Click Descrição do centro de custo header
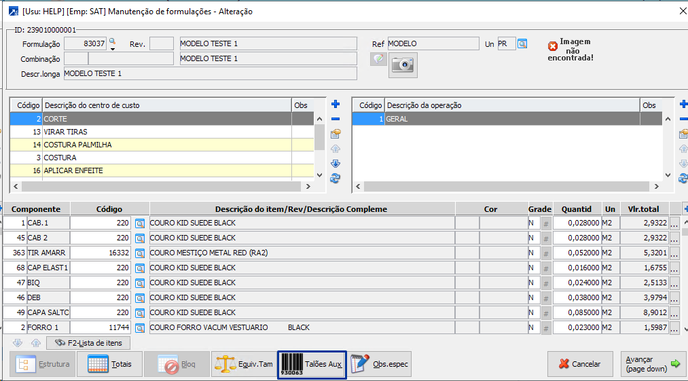The height and width of the screenshot is (381, 688). (166, 105)
